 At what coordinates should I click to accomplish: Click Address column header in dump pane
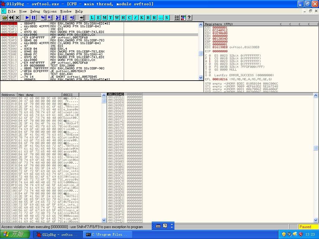click(x=9, y=95)
